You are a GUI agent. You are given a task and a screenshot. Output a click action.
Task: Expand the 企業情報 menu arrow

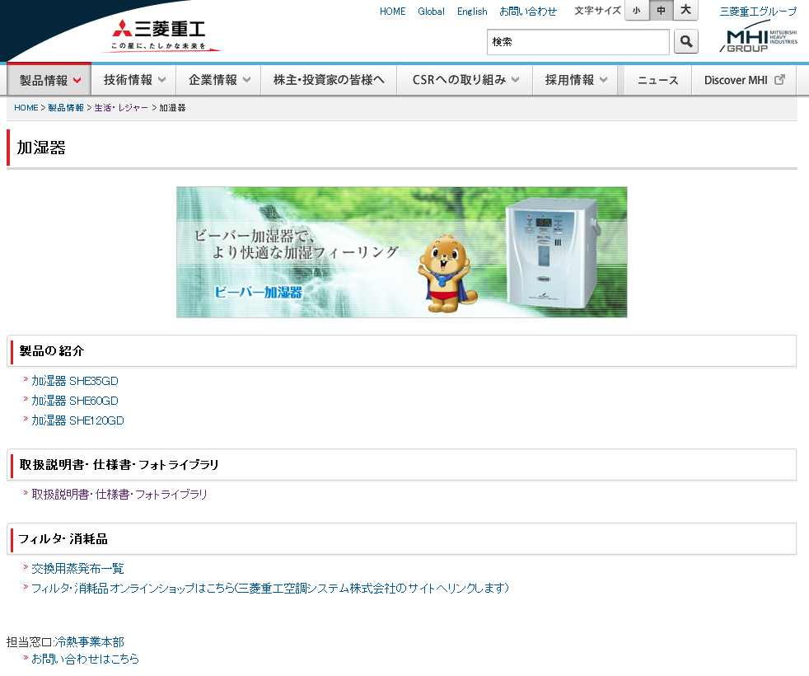point(246,79)
